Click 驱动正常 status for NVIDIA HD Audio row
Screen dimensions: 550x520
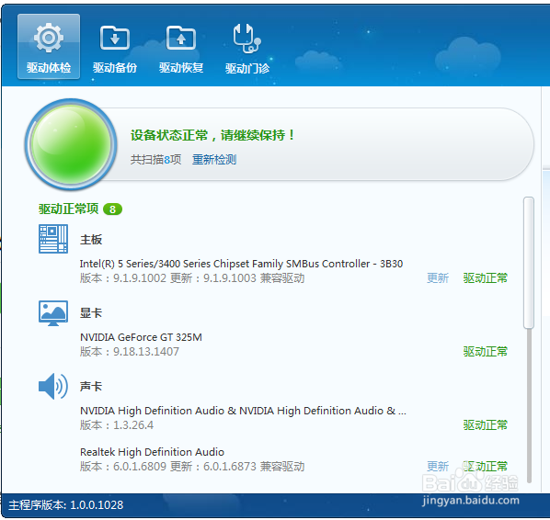pos(486,425)
